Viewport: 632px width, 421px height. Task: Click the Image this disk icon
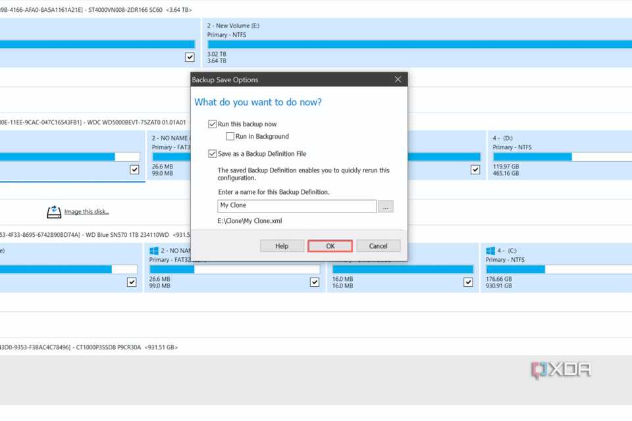[x=54, y=212]
